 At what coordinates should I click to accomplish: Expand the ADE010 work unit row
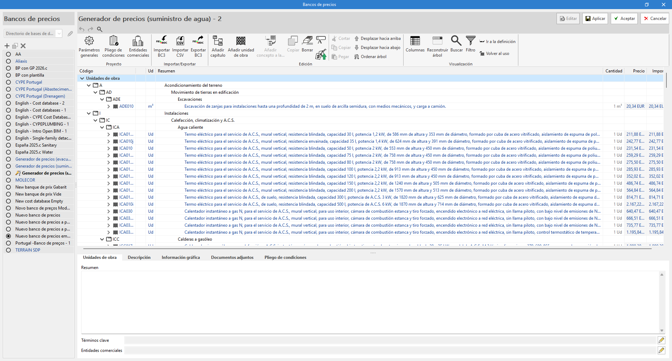click(108, 106)
